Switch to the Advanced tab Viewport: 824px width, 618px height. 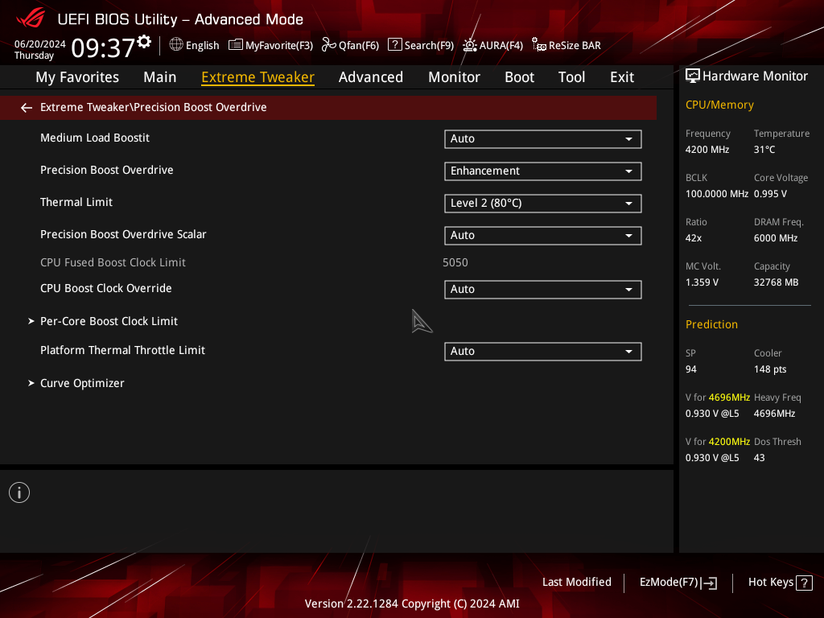coord(370,77)
